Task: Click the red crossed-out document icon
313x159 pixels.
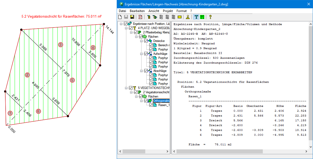Action: pyautogui.click(x=140, y=17)
